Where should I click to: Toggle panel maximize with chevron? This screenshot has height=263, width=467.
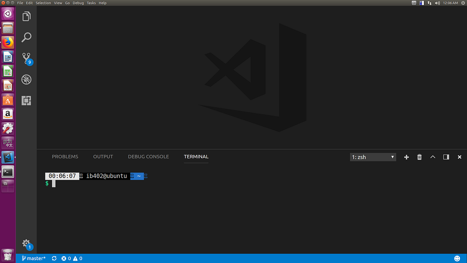coord(432,157)
